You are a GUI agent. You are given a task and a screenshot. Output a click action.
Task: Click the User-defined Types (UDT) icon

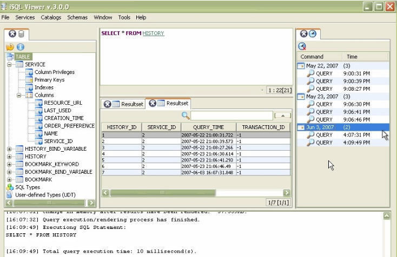pyautogui.click(x=9, y=195)
